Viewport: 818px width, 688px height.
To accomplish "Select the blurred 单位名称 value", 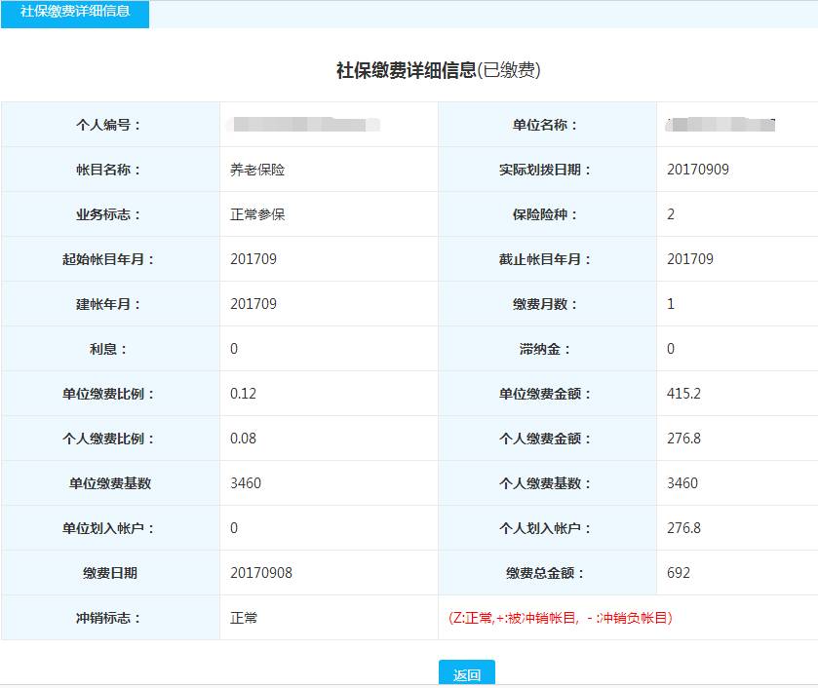I will 721,125.
